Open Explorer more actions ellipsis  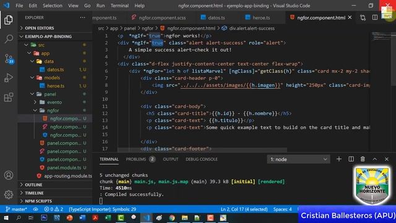(x=82, y=17)
